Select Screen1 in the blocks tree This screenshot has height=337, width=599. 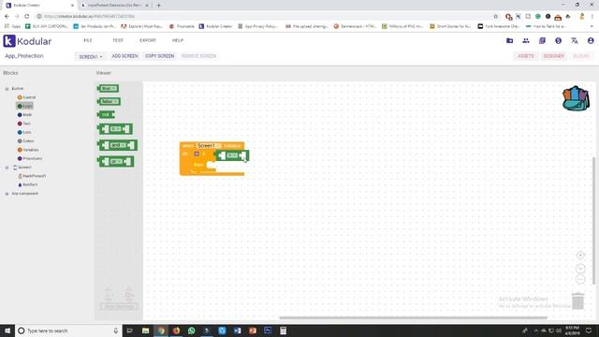[x=22, y=168]
